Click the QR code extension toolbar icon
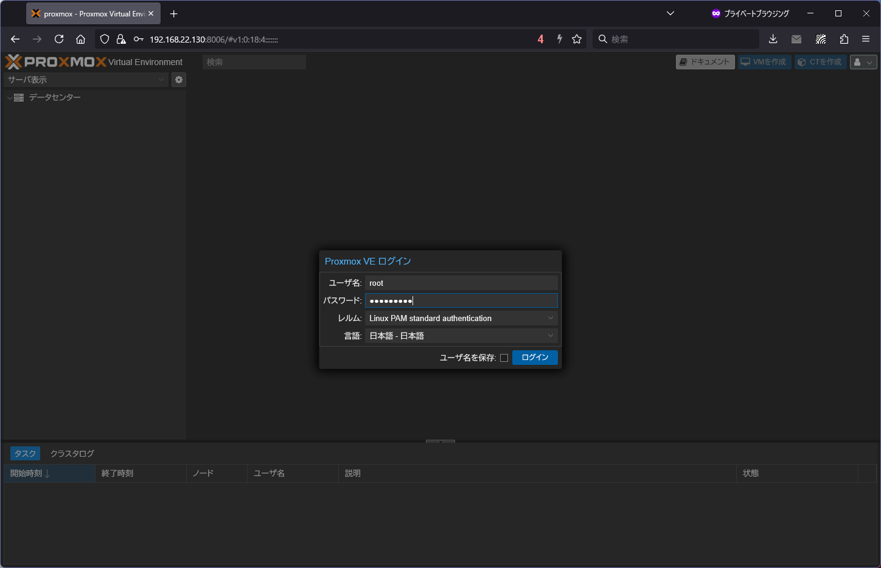The height and width of the screenshot is (568, 881). click(x=821, y=39)
